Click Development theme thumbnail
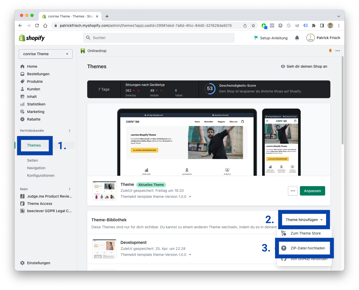 (104, 249)
